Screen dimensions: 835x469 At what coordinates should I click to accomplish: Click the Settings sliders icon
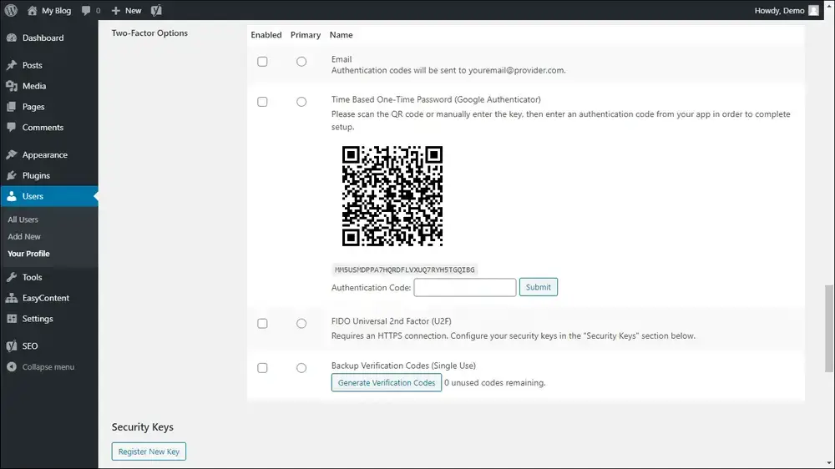[12, 318]
